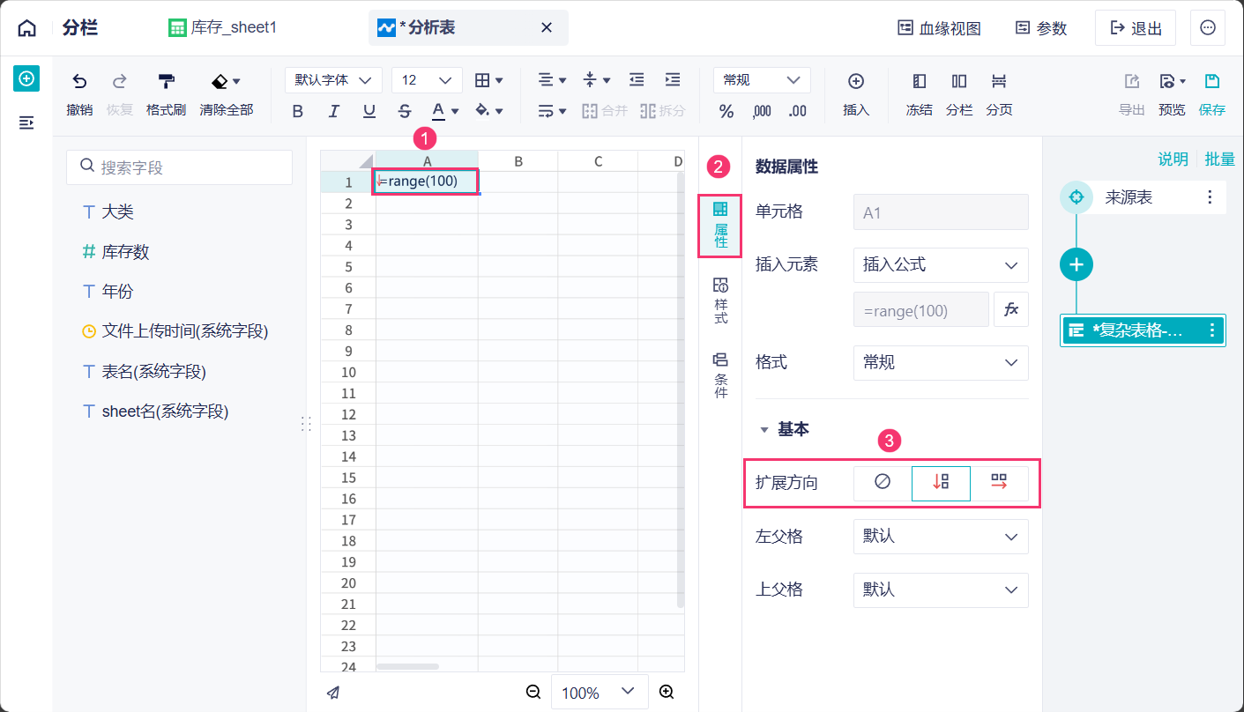
Task: Open the font size 12 dropdown
Action: (427, 80)
